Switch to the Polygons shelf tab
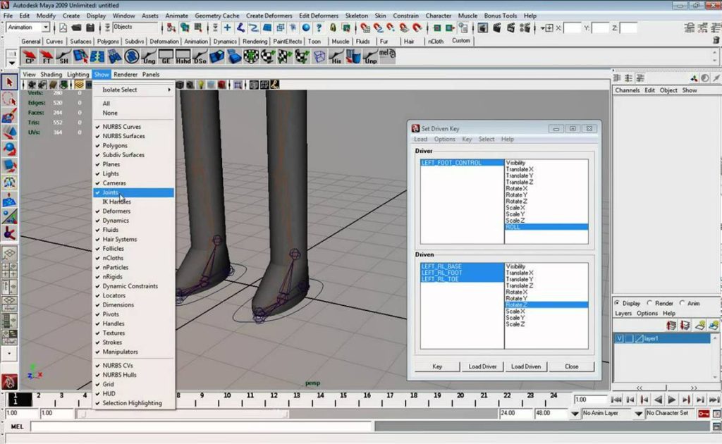The image size is (722, 444). click(108, 42)
